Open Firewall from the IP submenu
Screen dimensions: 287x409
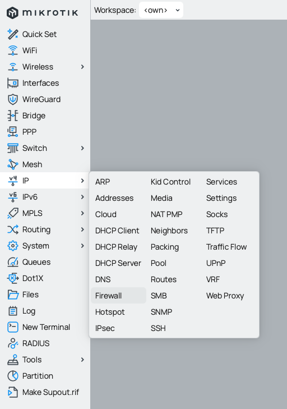[x=119, y=296]
